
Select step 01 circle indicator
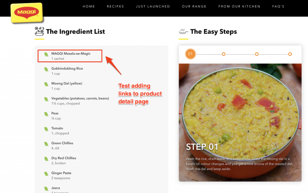click(x=190, y=54)
